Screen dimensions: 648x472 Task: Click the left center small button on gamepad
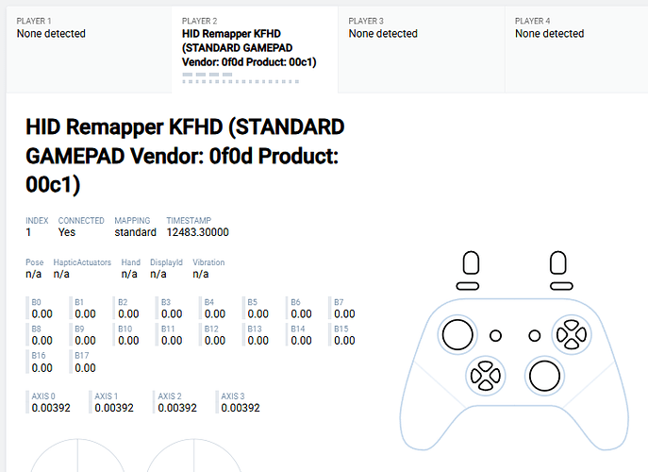click(495, 335)
